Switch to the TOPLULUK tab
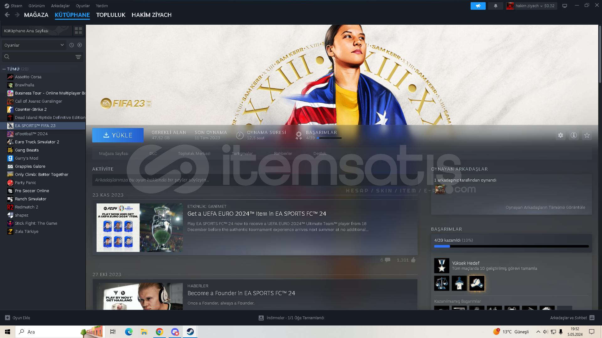 pyautogui.click(x=111, y=15)
